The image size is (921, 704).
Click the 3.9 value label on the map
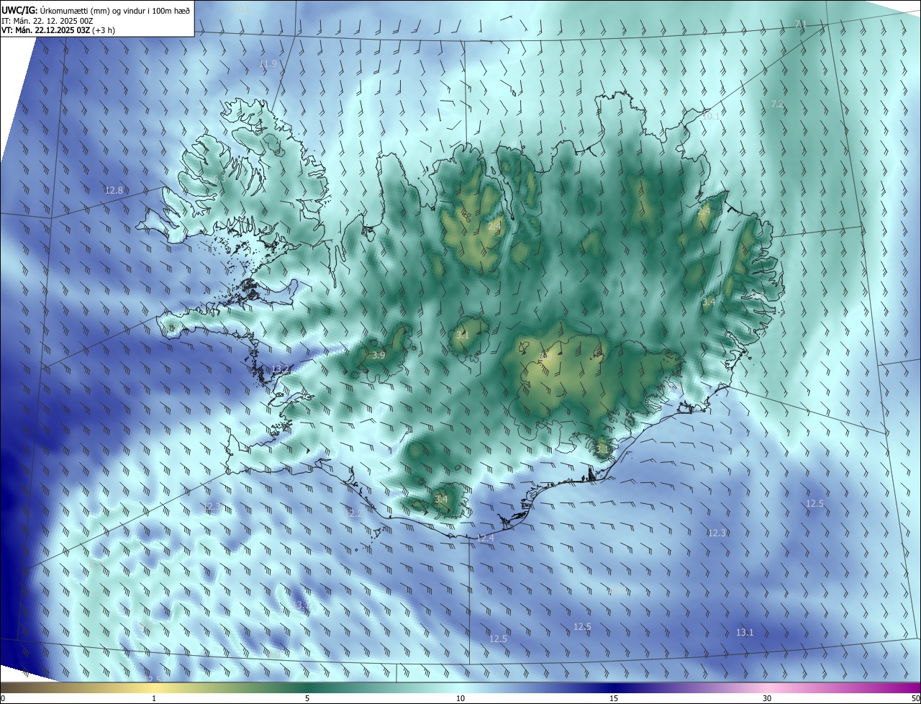click(378, 356)
